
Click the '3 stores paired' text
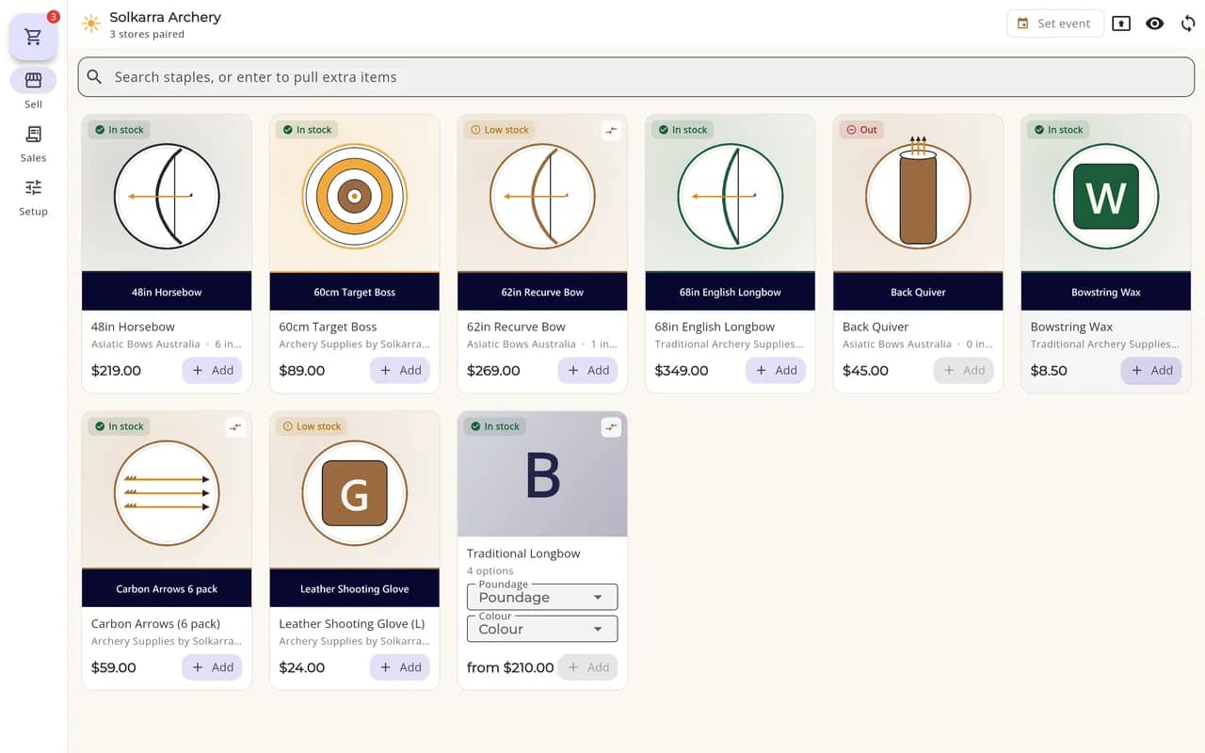[x=147, y=35]
